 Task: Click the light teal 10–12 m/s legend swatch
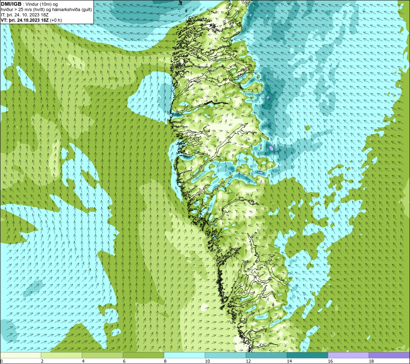(x=225, y=355)
